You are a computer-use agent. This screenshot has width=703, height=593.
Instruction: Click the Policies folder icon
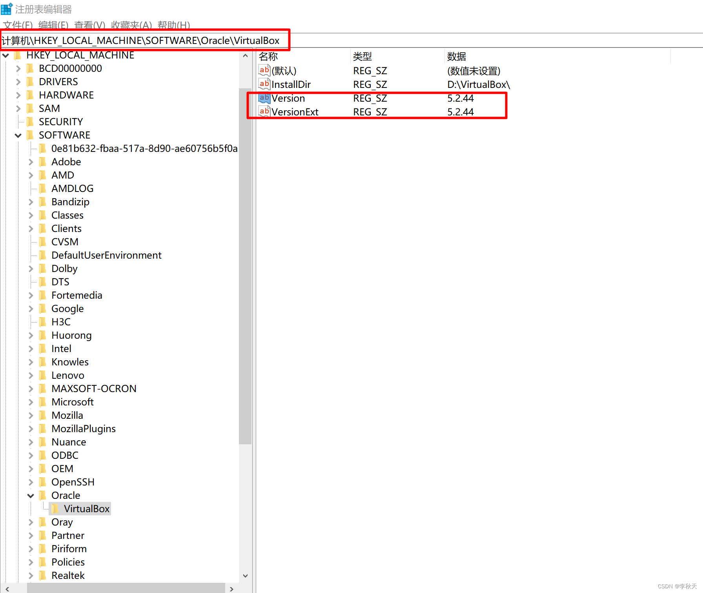click(x=43, y=562)
